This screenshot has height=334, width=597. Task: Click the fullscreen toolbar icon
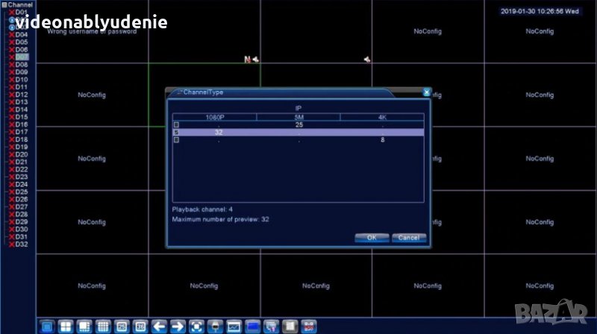coord(196,326)
